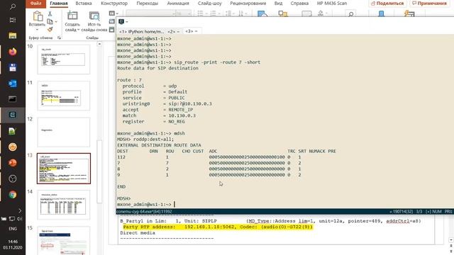This screenshot has height=255, width=454.
Task: Open the Файл tab in PowerPoint
Action: click(x=35, y=4)
